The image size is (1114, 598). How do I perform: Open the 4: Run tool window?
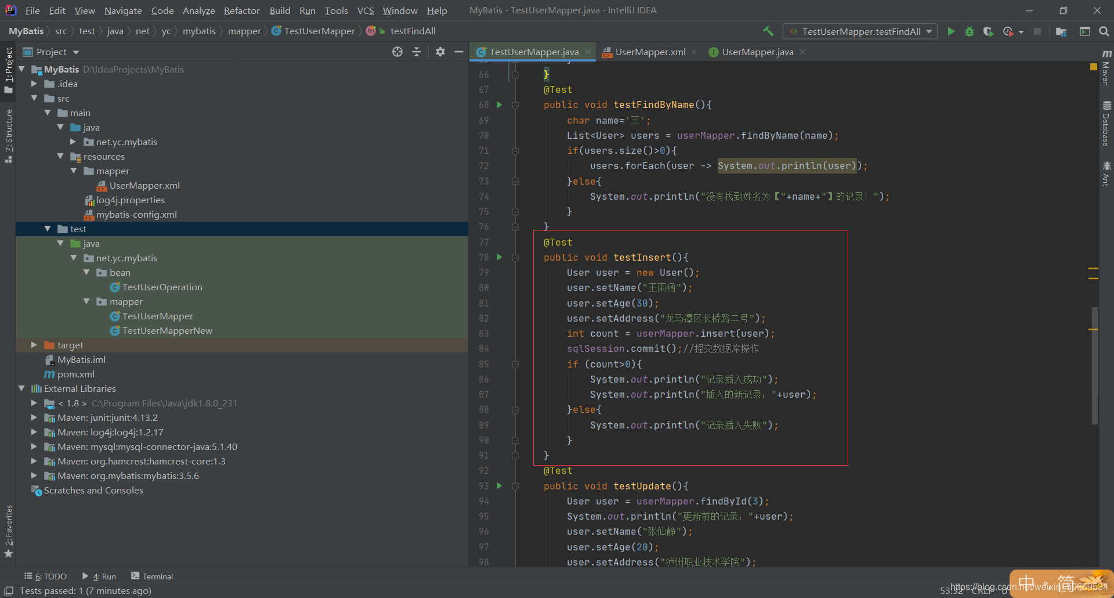point(99,576)
